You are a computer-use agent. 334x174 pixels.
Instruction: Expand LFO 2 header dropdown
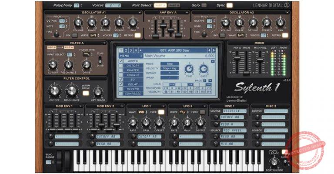click(x=204, y=106)
